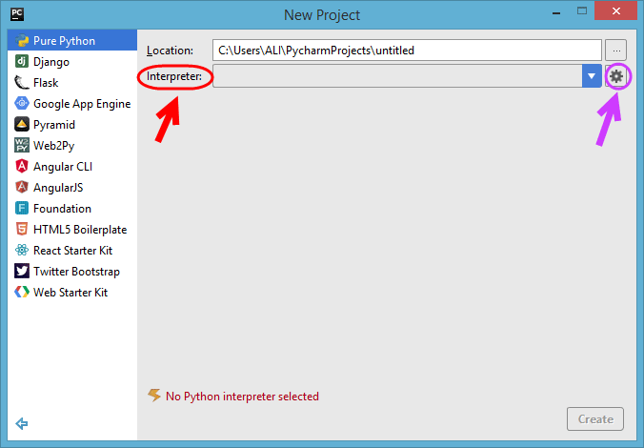
Task: Click the PyCharm logo in title bar
Action: (17, 14)
